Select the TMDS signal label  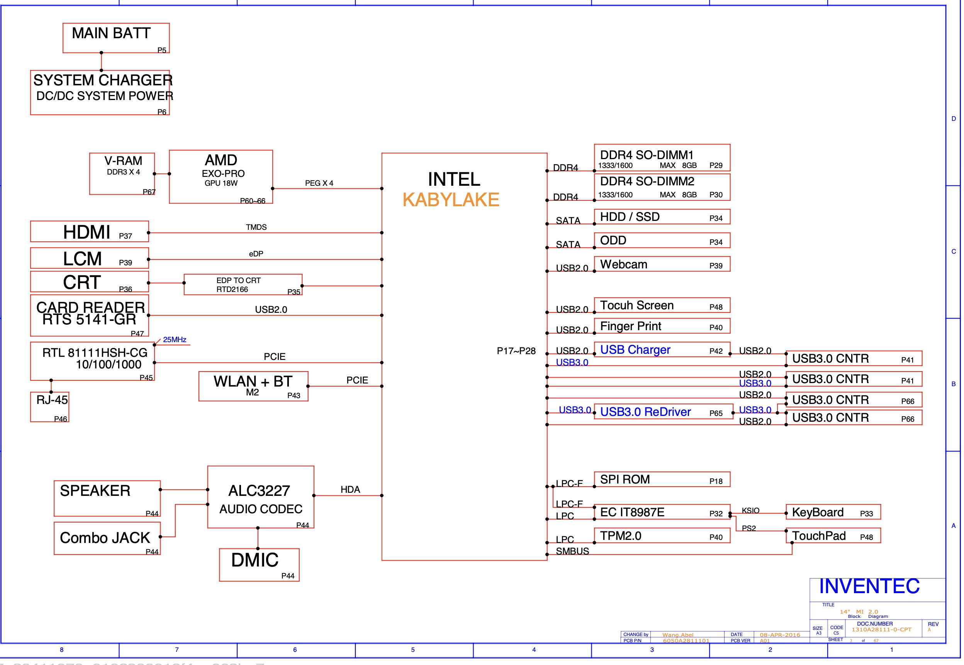(x=256, y=227)
